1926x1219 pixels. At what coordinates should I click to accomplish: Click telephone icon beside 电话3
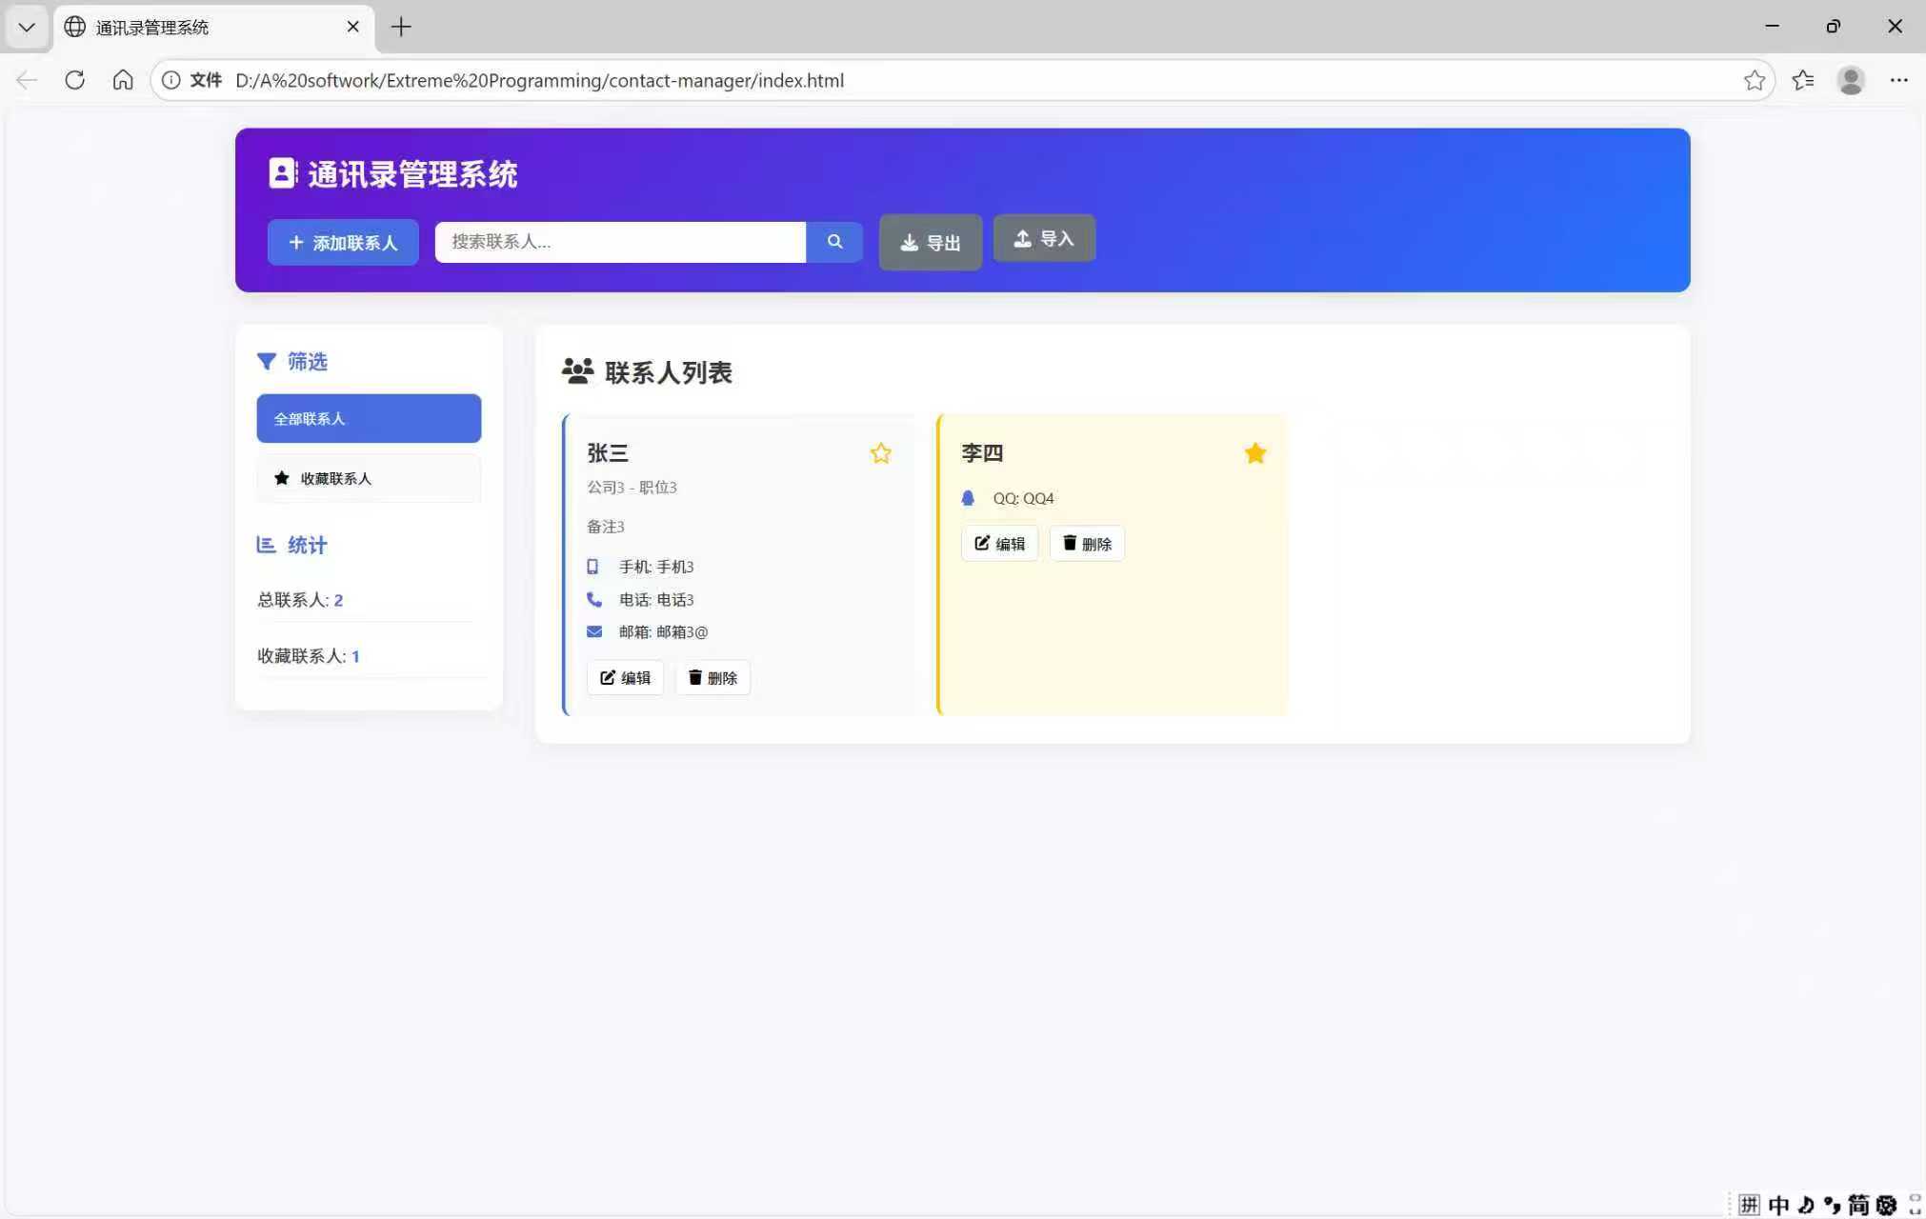click(594, 599)
